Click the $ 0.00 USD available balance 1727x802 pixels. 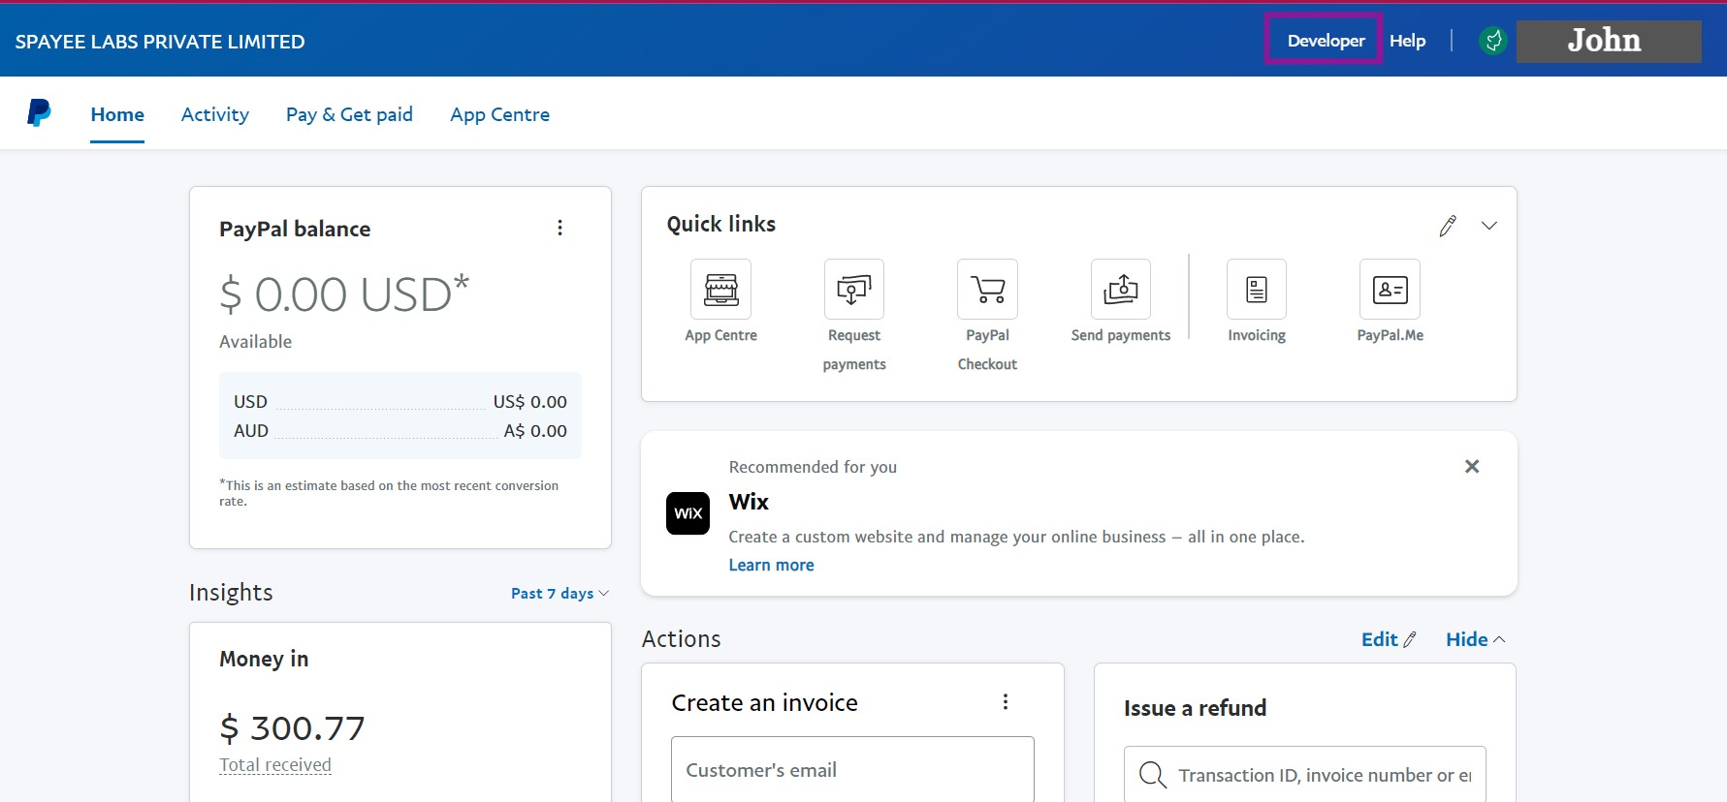(344, 294)
